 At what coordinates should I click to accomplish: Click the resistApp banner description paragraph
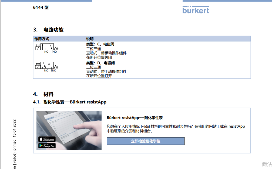[x=176, y=129]
